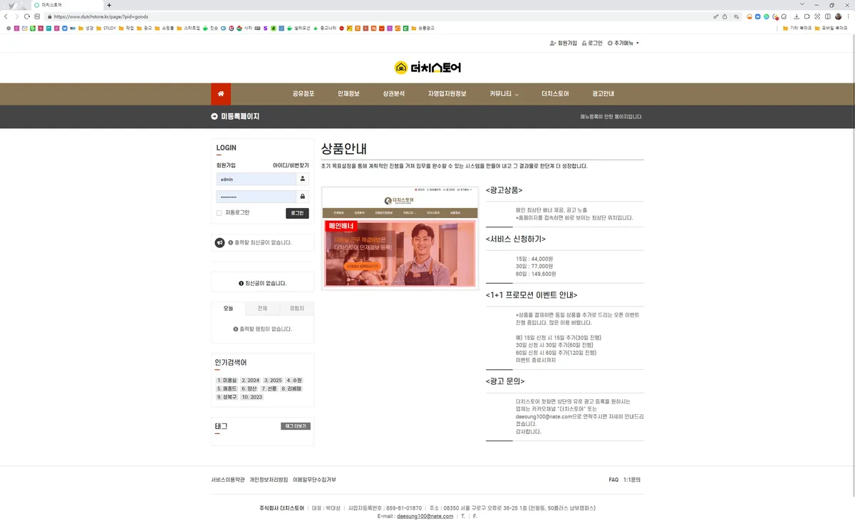Click 로그인 in the top utility bar
Image resolution: width=855 pixels, height=521 pixels.
click(x=592, y=43)
